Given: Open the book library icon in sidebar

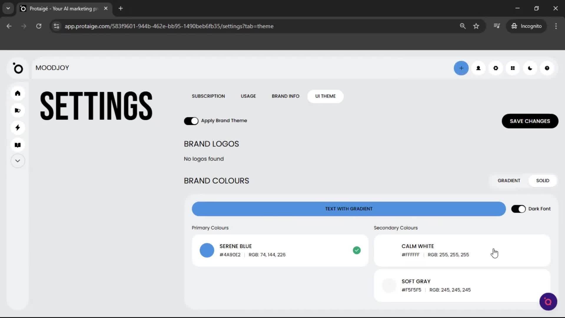Looking at the screenshot, I should tap(18, 145).
